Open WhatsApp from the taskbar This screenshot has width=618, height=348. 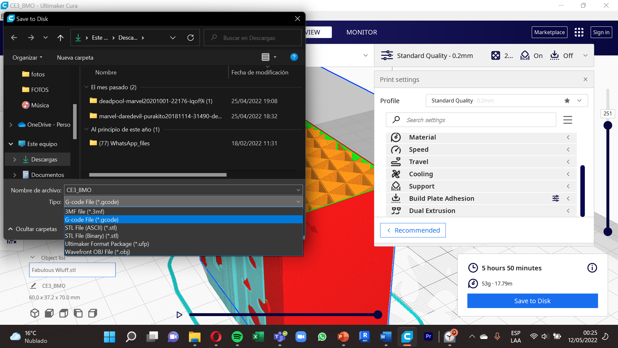coord(322,337)
